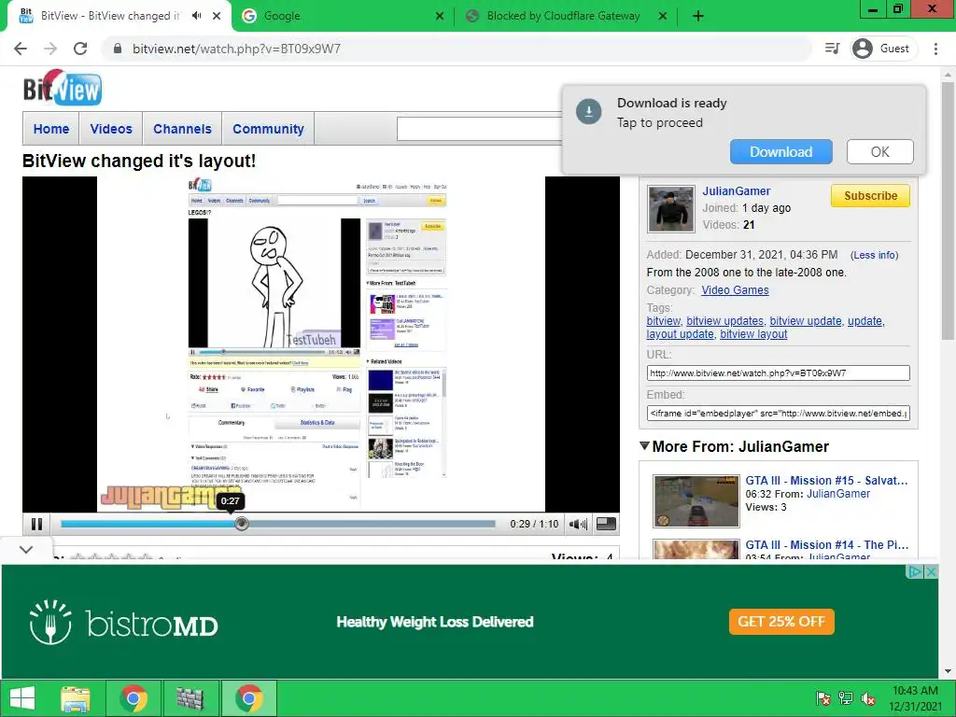
Task: Open the Guest profile menu
Action: (881, 49)
